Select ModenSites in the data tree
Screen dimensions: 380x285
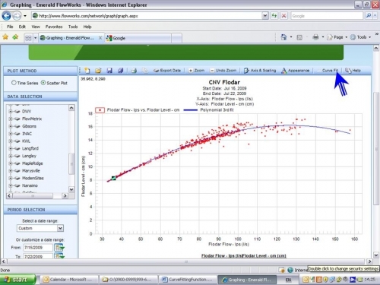coord(33,178)
